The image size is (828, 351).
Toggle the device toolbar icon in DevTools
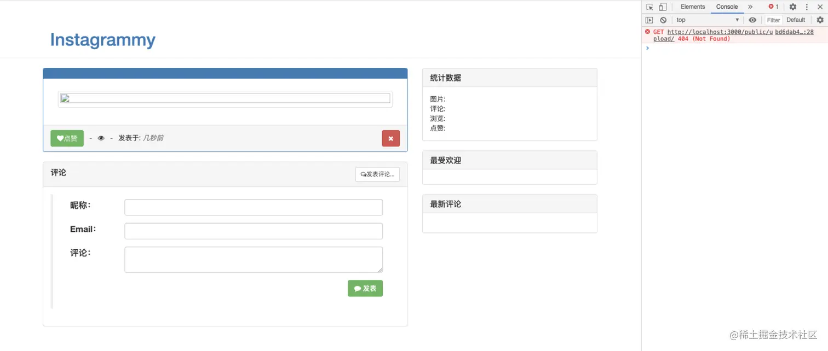pyautogui.click(x=663, y=7)
